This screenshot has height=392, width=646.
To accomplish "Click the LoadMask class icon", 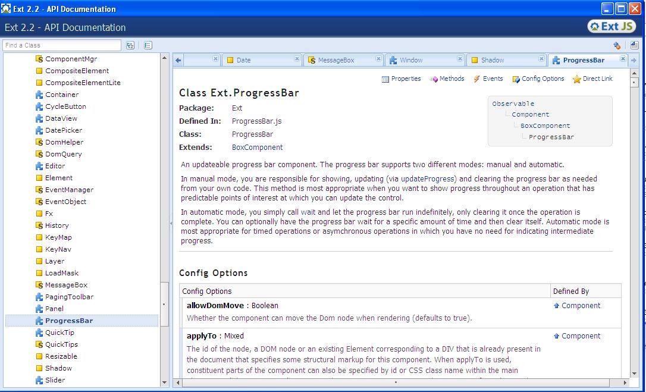I will (39, 273).
